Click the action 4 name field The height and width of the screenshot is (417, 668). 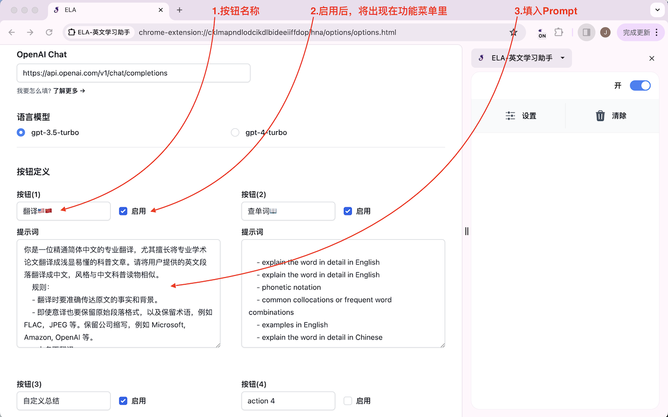pyautogui.click(x=288, y=401)
